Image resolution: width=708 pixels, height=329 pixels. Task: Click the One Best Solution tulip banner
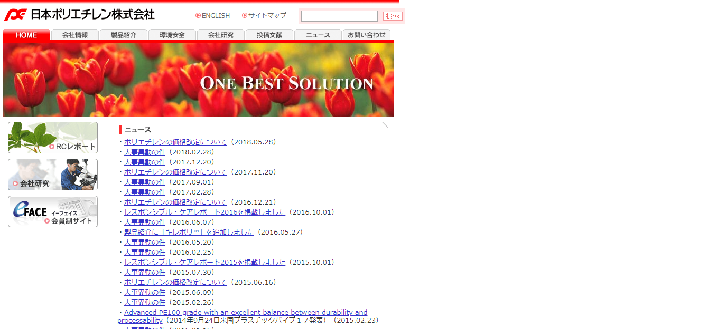tap(198, 79)
